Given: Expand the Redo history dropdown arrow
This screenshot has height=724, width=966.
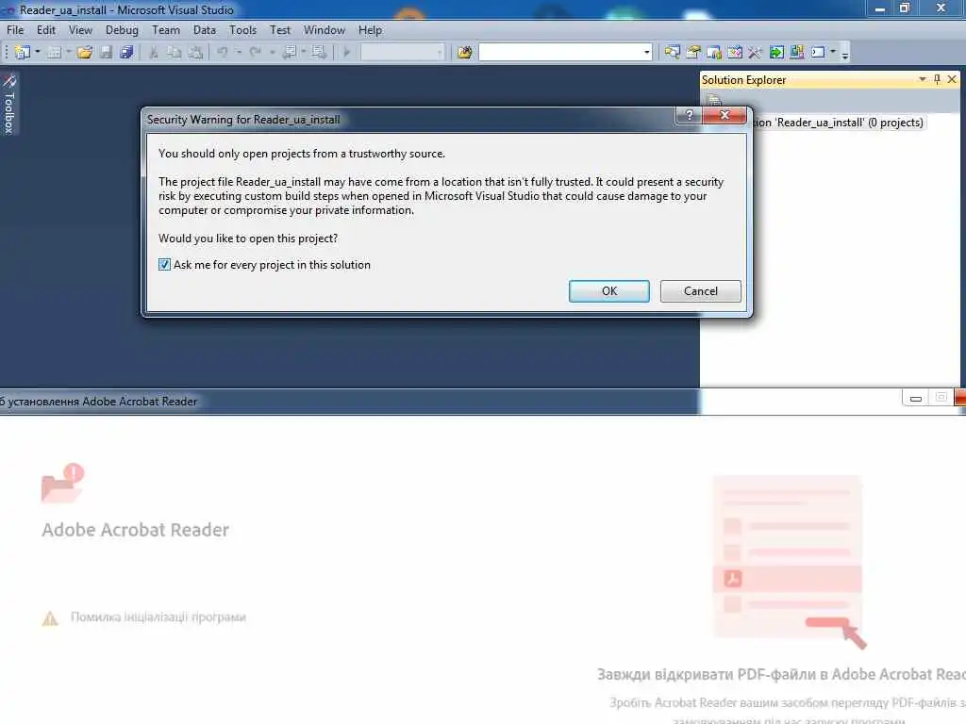Looking at the screenshot, I should pyautogui.click(x=273, y=53).
